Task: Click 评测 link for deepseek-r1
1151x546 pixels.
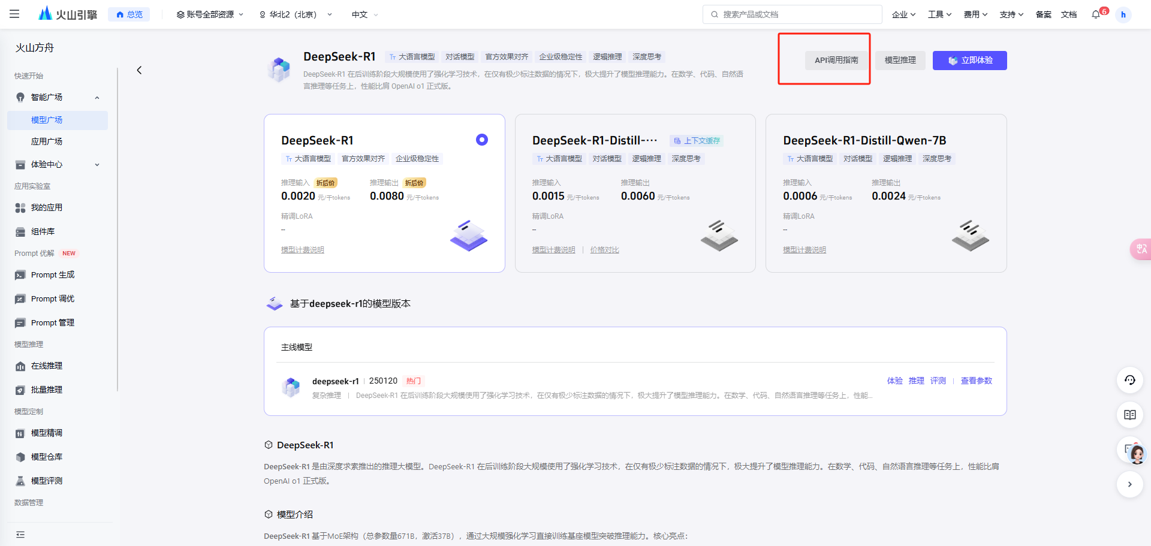Action: pos(938,381)
